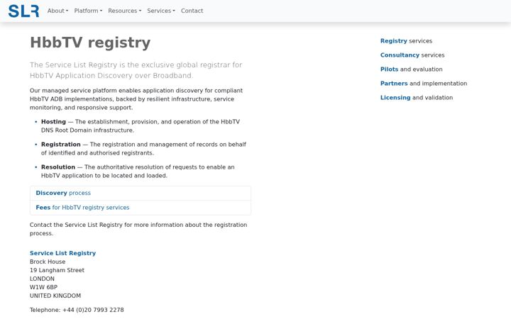Click the HbbTV registry page heading

tap(90, 43)
